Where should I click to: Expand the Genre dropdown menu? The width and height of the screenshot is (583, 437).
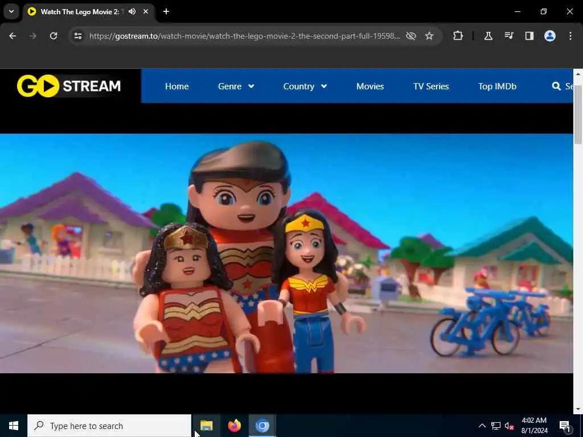click(236, 86)
